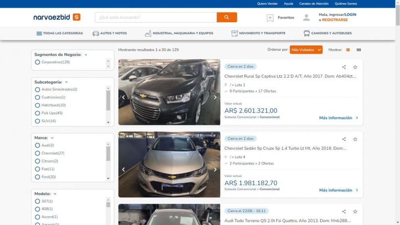The height and width of the screenshot is (225, 400).
Task: Collapse the Modelo filter section
Action: tap(55, 194)
